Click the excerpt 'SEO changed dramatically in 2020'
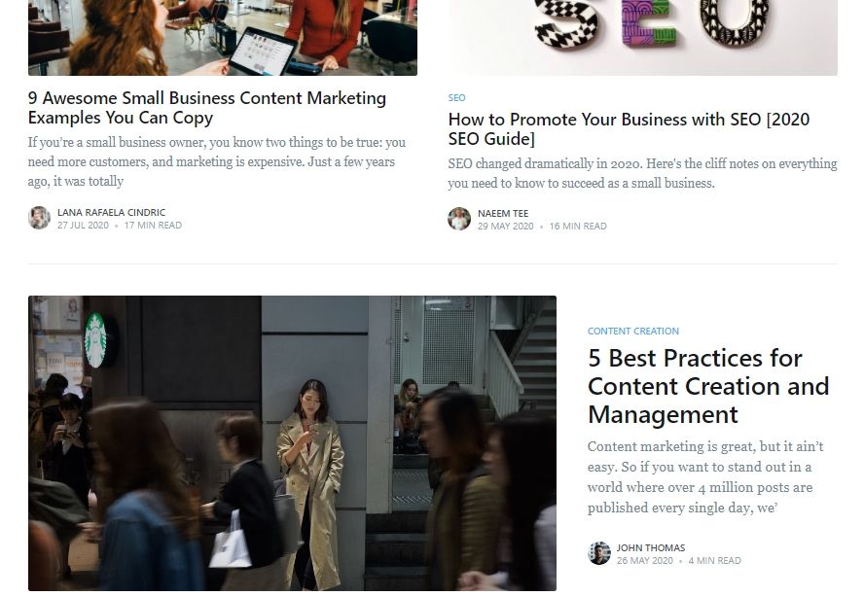 [x=642, y=173]
